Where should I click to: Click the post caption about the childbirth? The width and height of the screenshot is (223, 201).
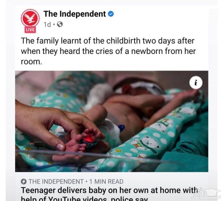(x=108, y=51)
